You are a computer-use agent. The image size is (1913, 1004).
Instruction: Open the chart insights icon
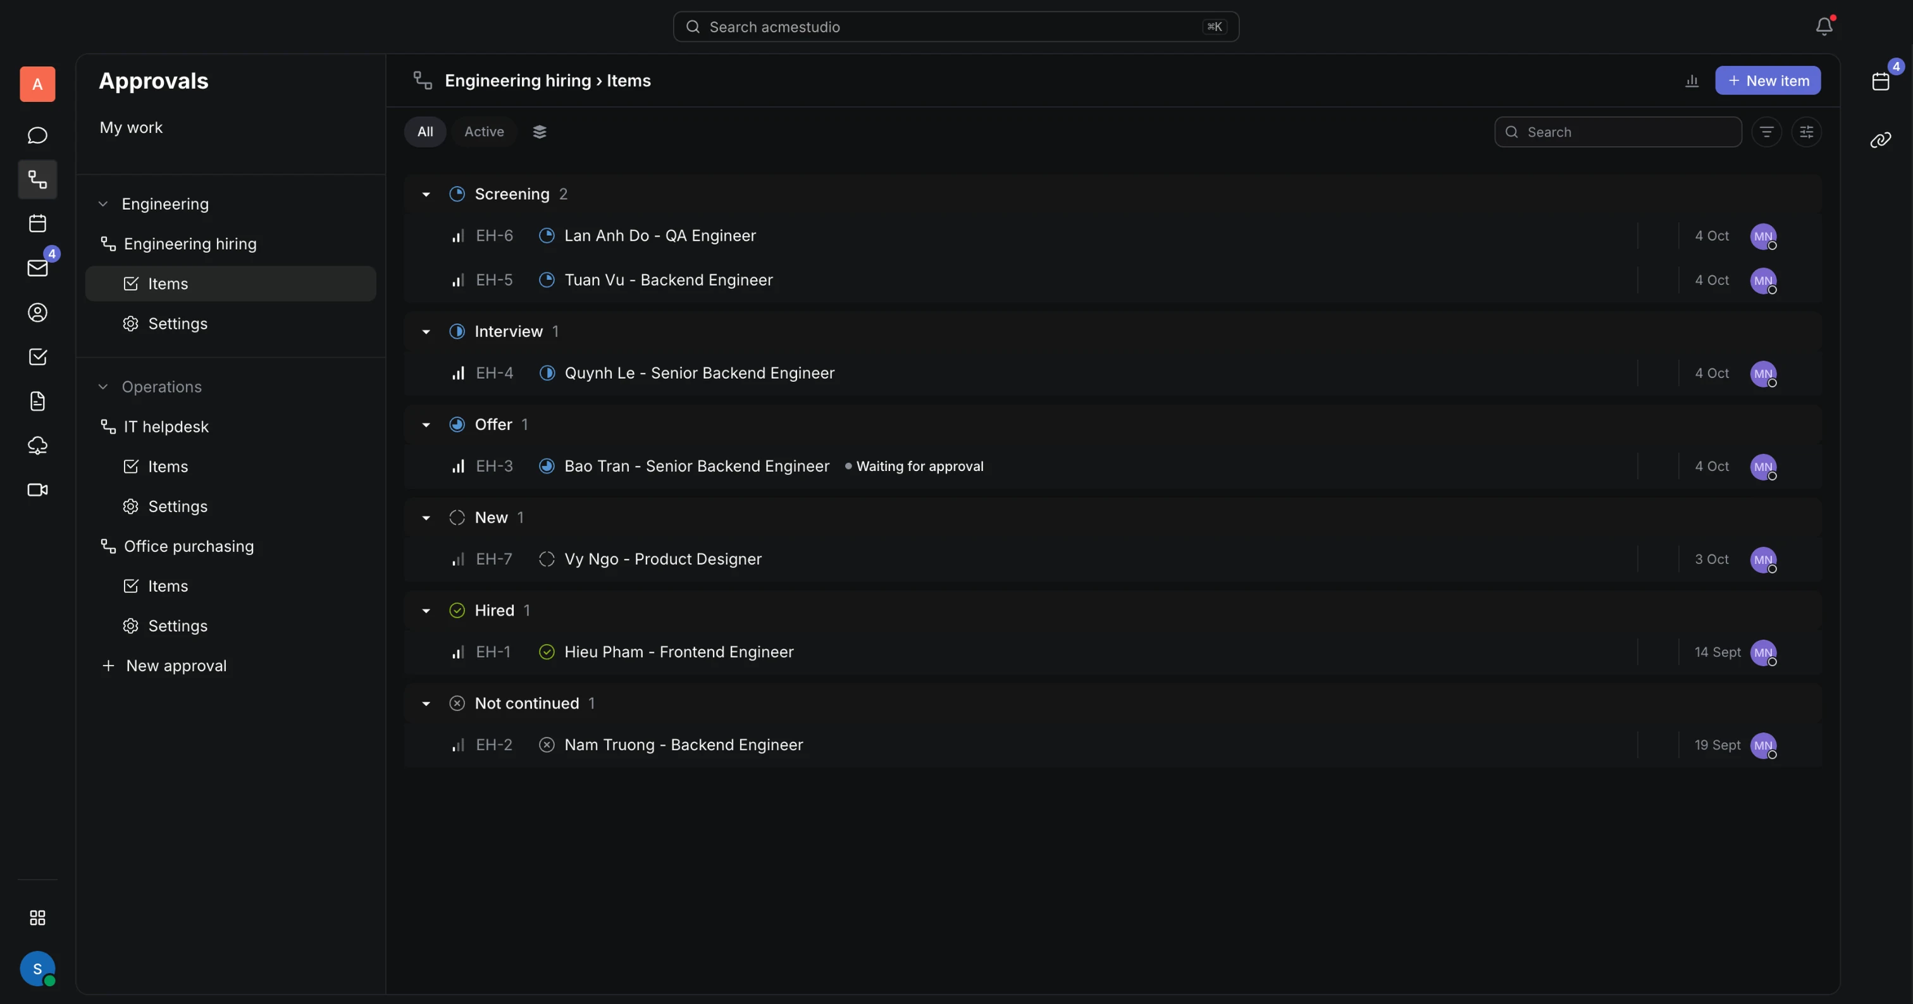tap(1692, 81)
